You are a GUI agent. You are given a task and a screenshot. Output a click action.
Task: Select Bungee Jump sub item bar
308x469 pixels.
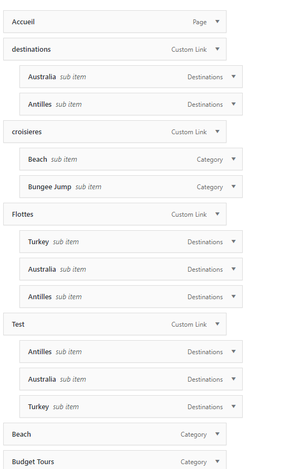[x=131, y=187]
